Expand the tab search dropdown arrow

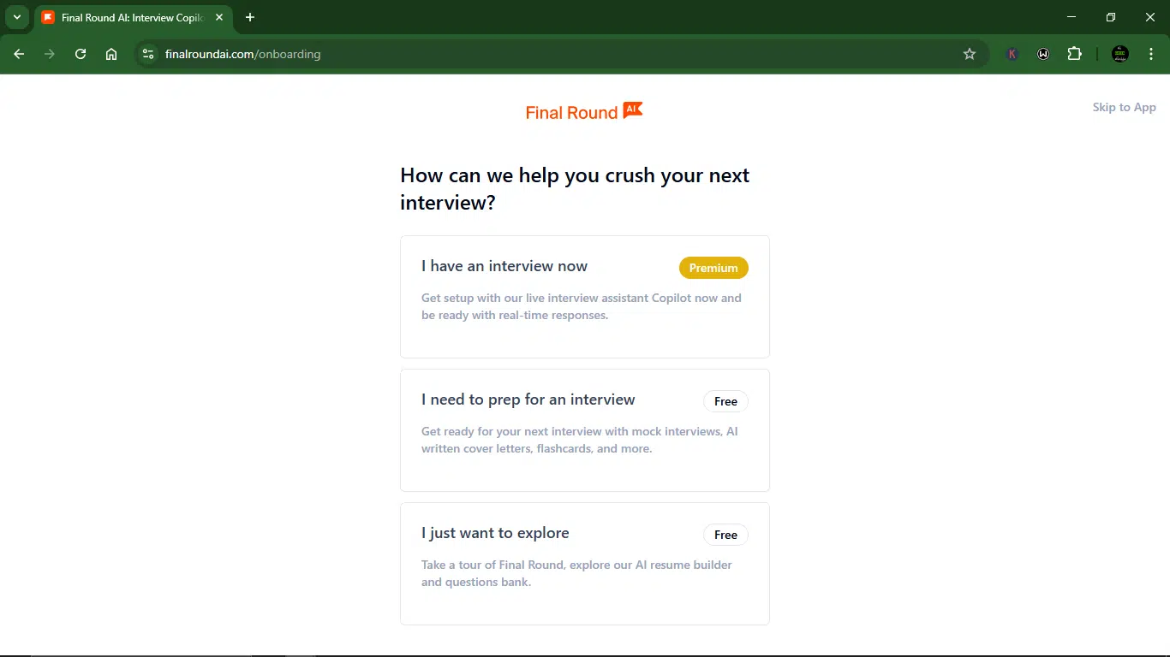(x=16, y=17)
